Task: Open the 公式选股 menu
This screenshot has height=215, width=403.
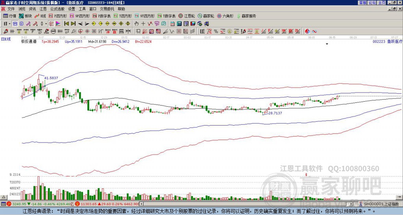Action: 57,9
